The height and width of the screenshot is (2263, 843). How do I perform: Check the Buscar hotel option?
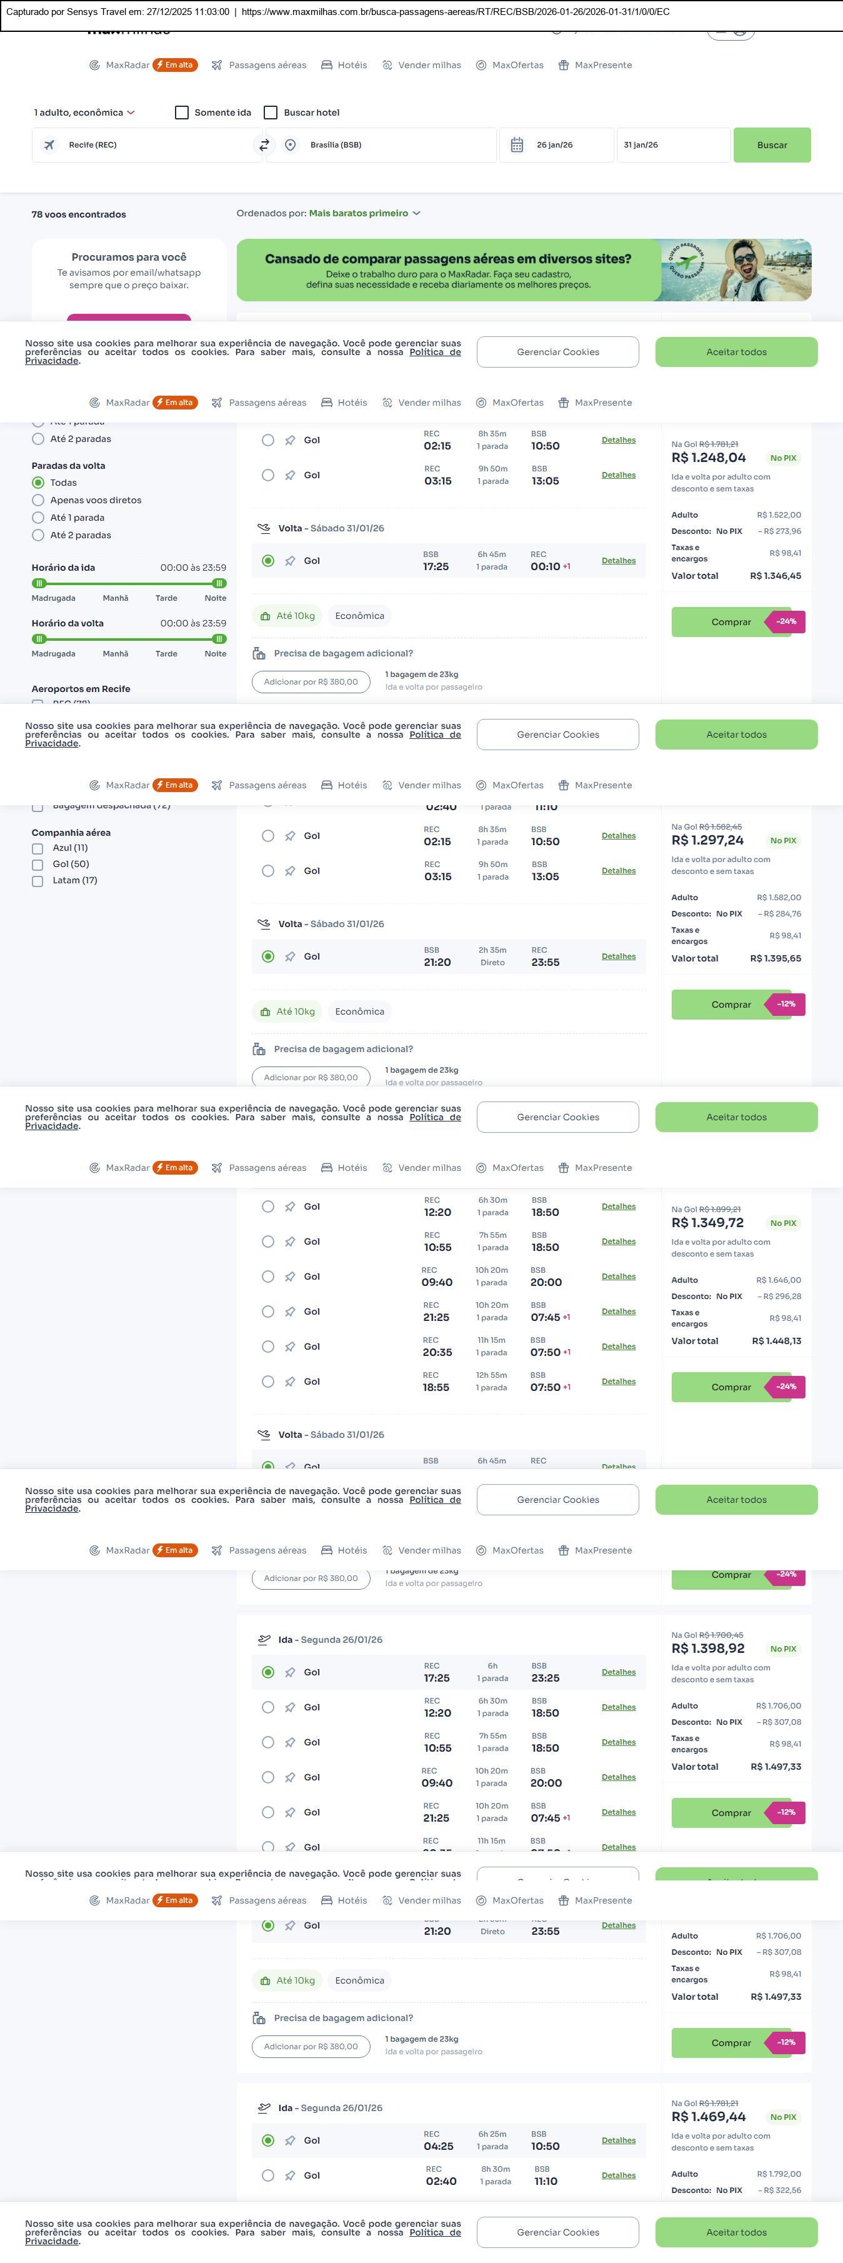point(271,113)
